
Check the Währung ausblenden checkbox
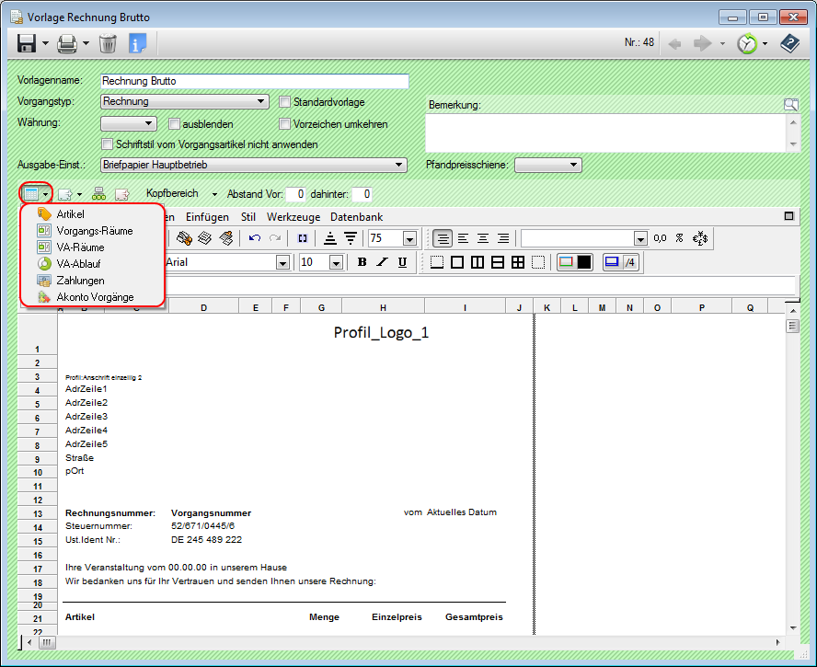click(x=175, y=124)
